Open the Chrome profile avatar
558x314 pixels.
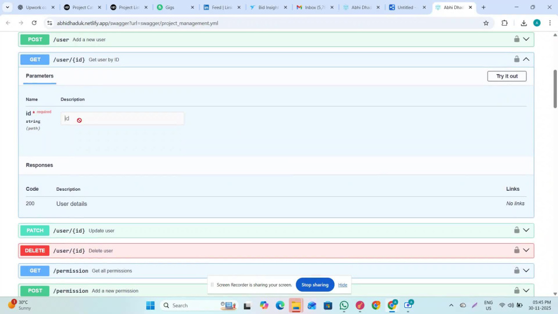(537, 23)
